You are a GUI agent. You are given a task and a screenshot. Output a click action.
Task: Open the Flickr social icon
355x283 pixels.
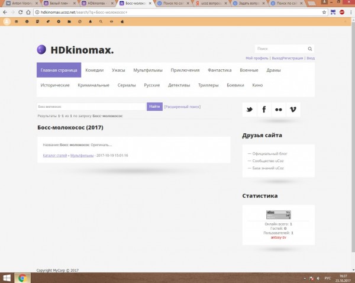(279, 110)
